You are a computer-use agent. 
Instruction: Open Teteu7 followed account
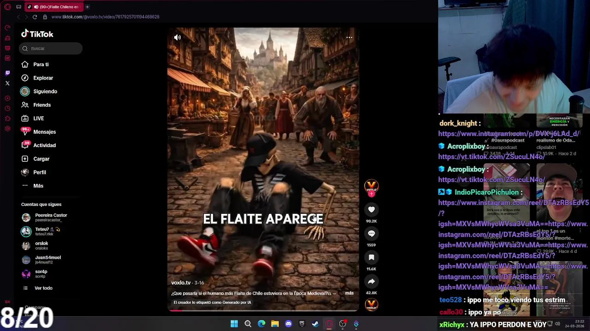(x=41, y=231)
